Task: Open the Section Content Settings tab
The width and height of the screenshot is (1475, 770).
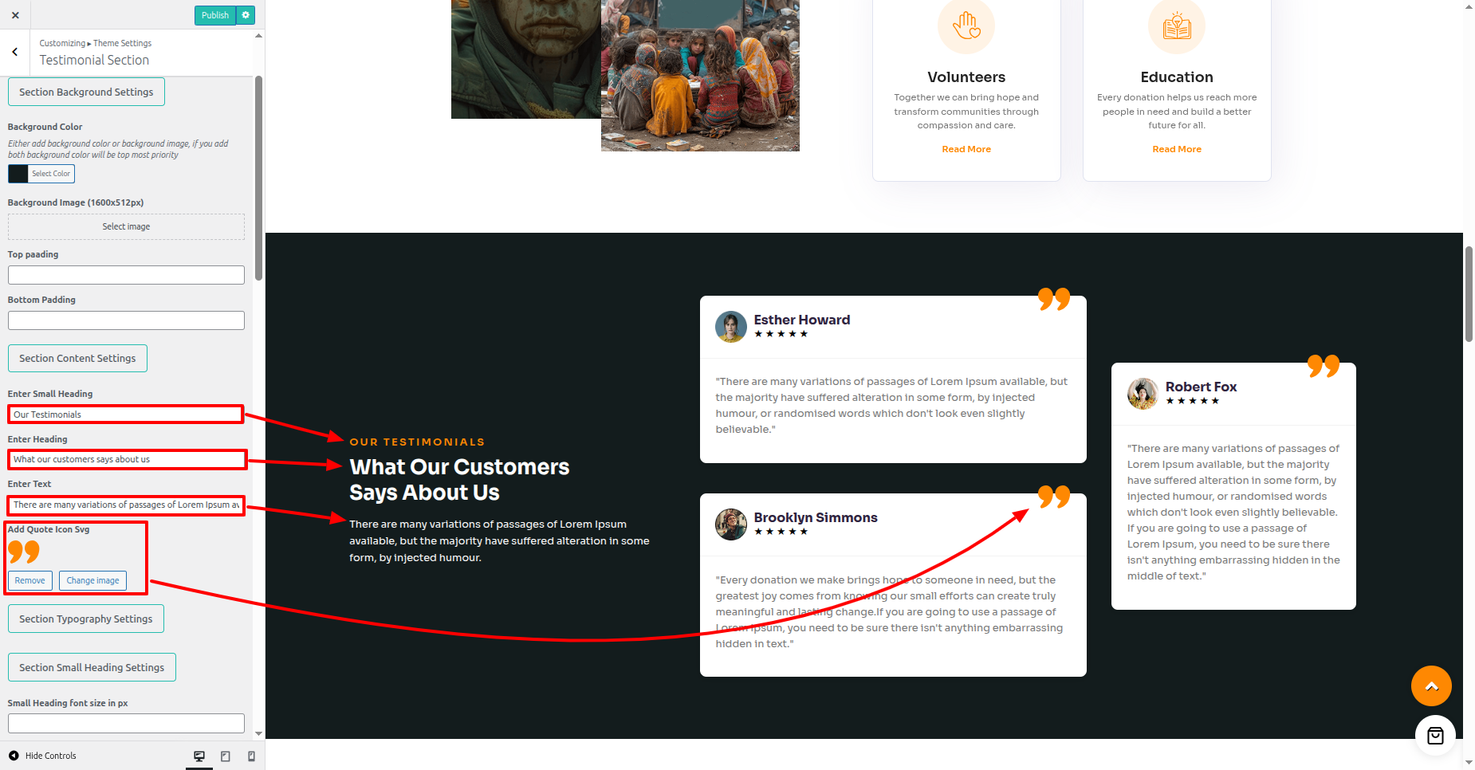Action: tap(77, 358)
